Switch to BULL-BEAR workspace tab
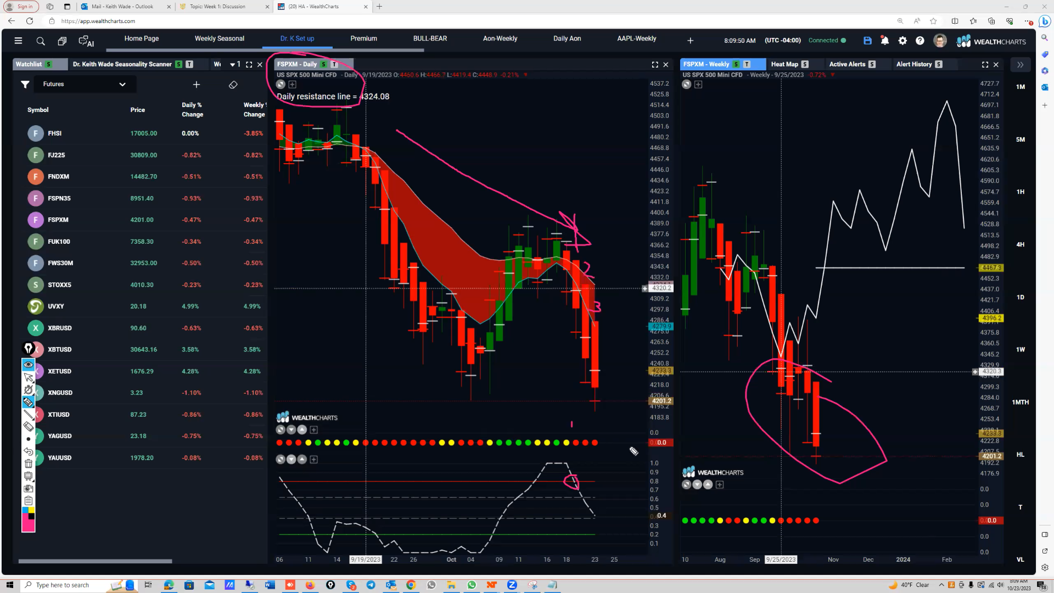Screen dimensions: 1054x593 point(430,38)
